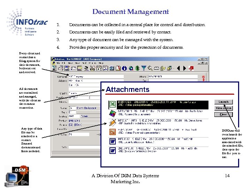The height and width of the screenshot is (188, 251).
Task: Click the INFOtrac title bar app icon
Action: click(x=53, y=59)
